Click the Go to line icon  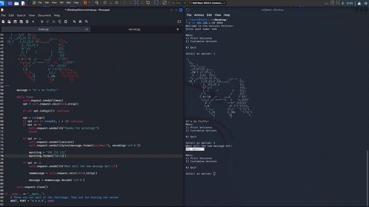[86, 22]
